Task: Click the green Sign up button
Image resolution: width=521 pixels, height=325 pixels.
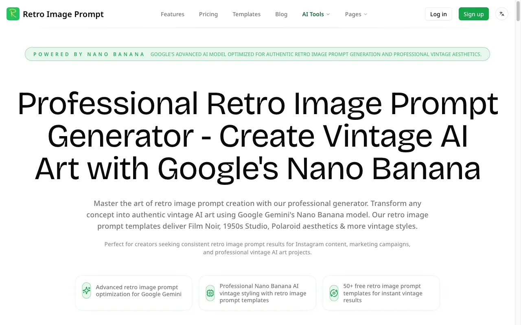Action: 474,14
